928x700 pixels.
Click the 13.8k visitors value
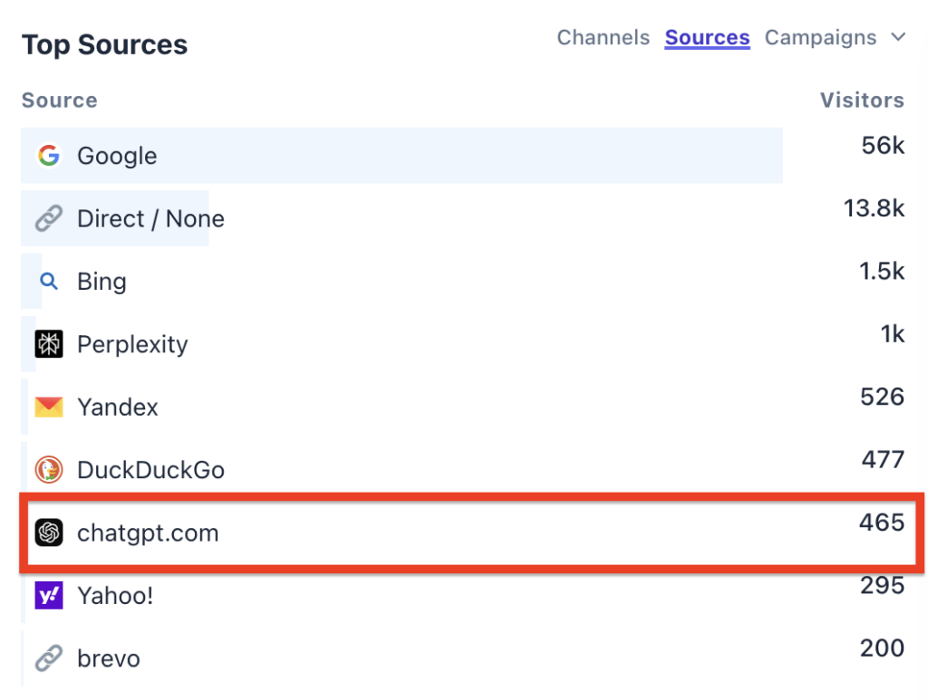[875, 208]
